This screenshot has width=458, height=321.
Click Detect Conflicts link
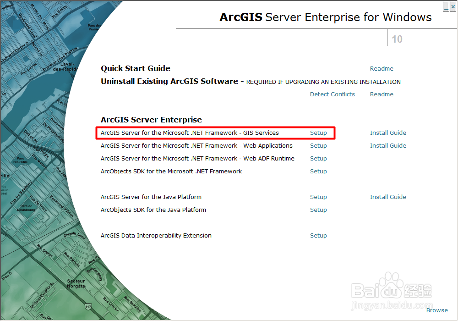(332, 94)
